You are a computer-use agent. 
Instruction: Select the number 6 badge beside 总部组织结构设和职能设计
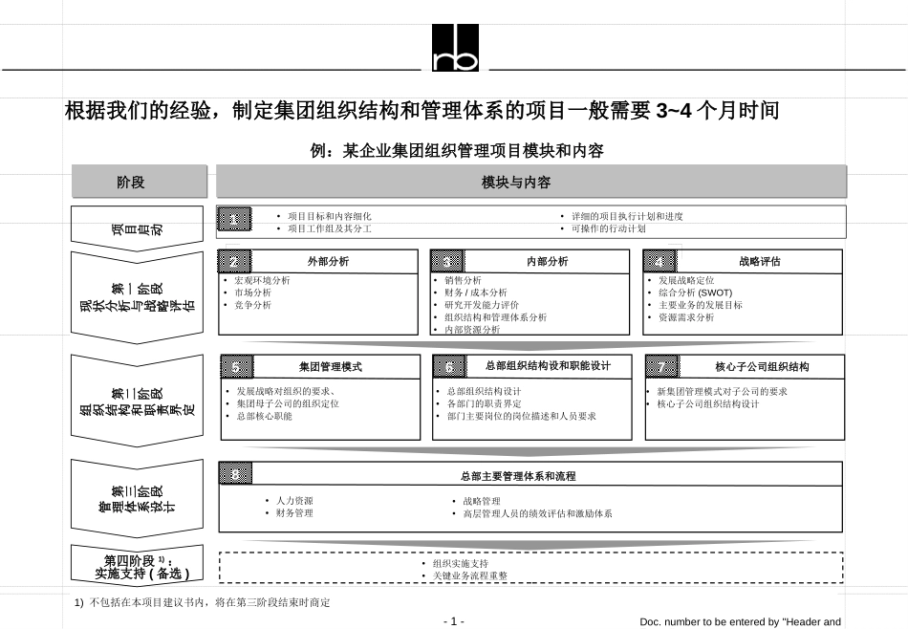click(x=449, y=367)
